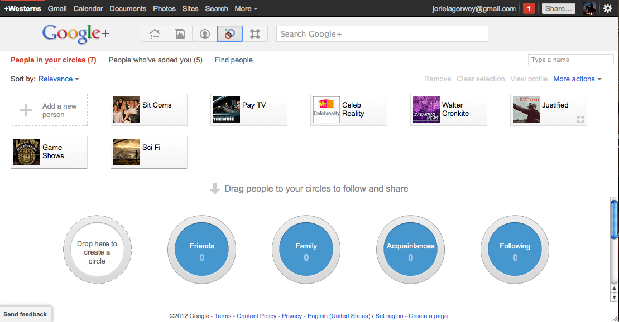This screenshot has height=322, width=619.
Task: Click the account email jorielagerwey@gmail.com
Action: (x=474, y=8)
